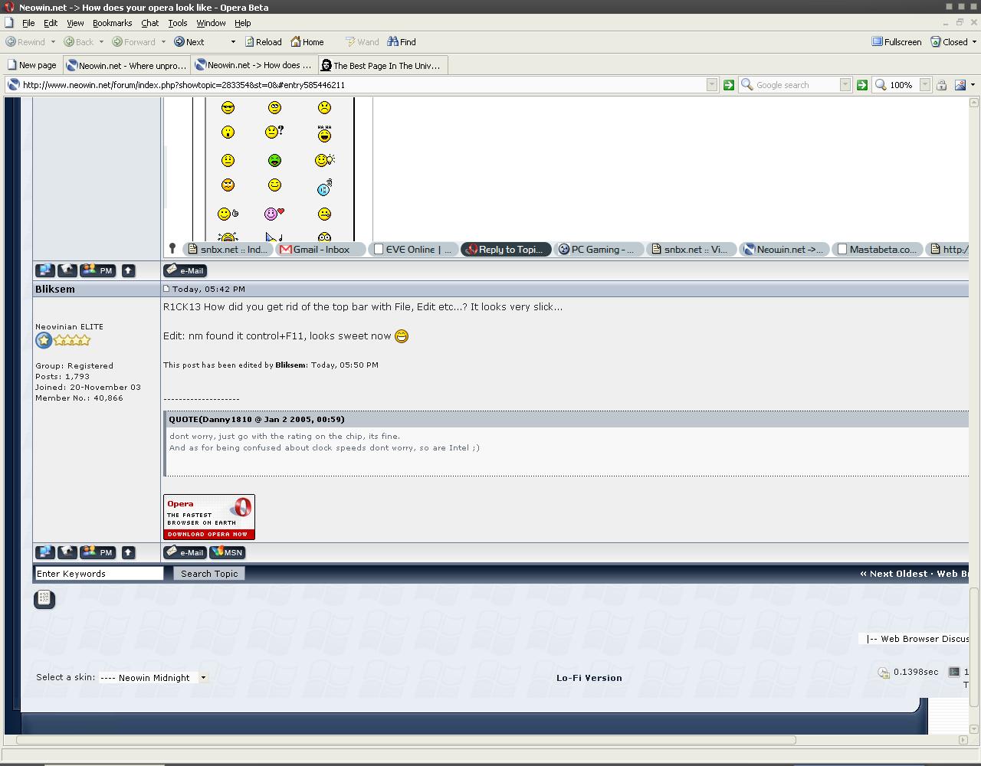Open the Closed pages trash can
This screenshot has width=981, height=766.
point(935,42)
